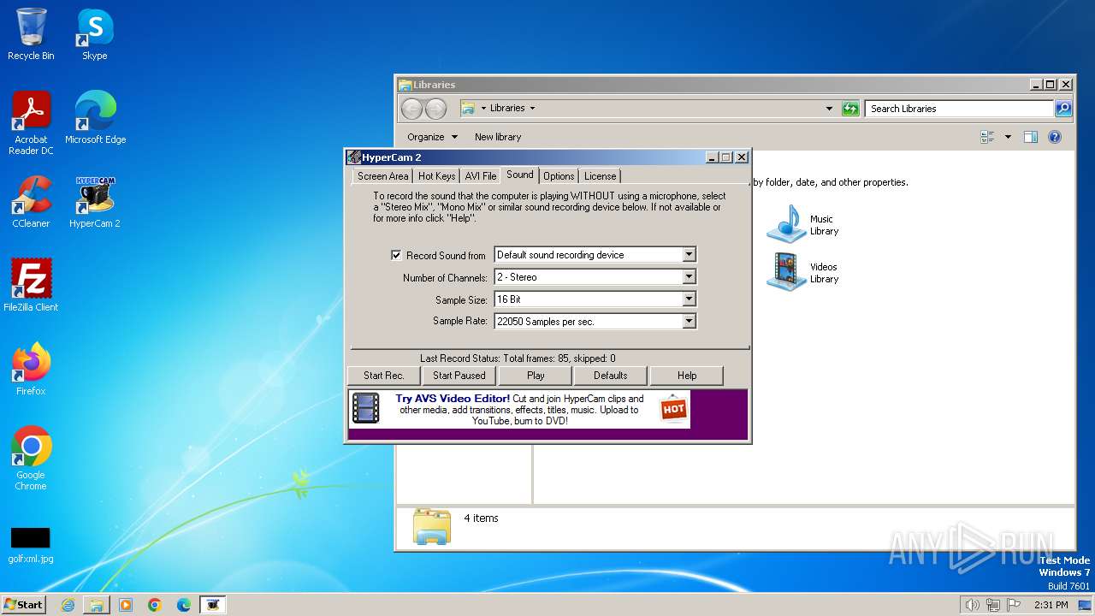The height and width of the screenshot is (616, 1095).
Task: Open Google Chrome desktop shortcut
Action: click(x=31, y=458)
